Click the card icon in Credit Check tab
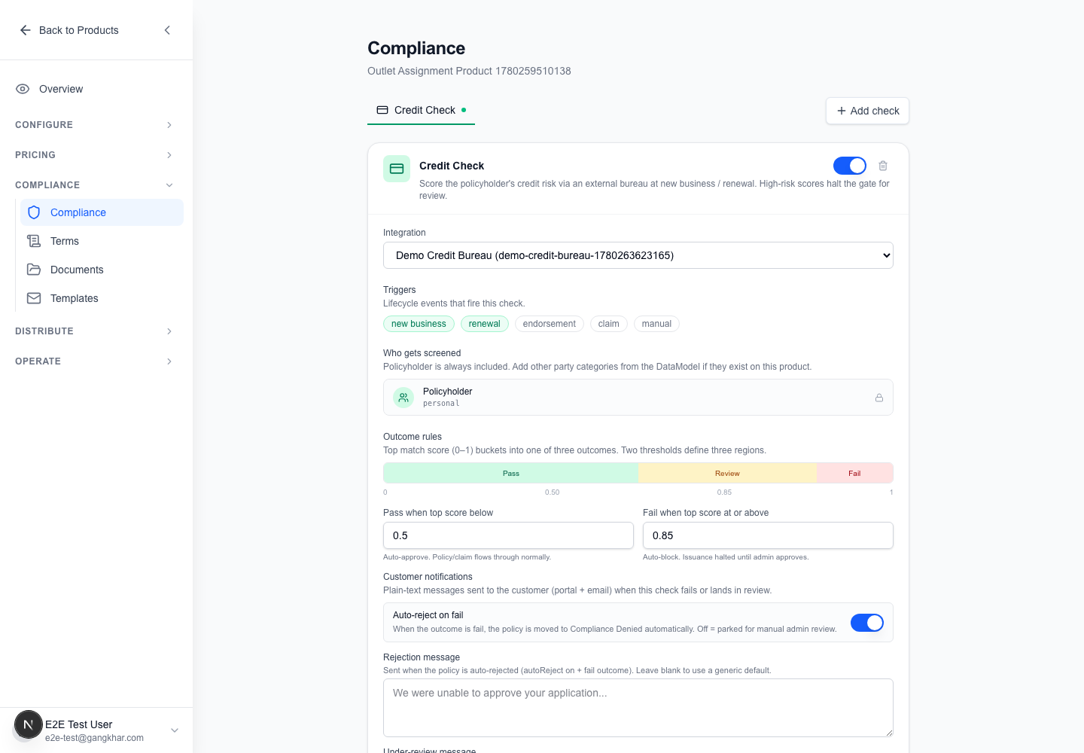 [382, 110]
